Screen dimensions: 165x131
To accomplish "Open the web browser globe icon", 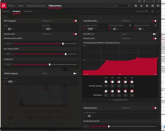I will click(136, 6).
